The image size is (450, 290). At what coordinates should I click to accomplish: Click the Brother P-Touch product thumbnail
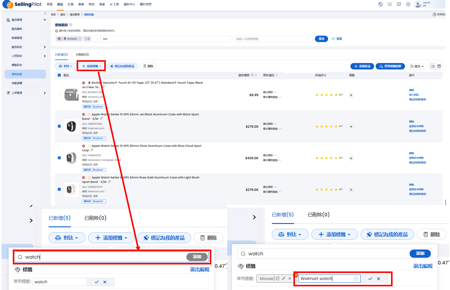click(x=71, y=95)
